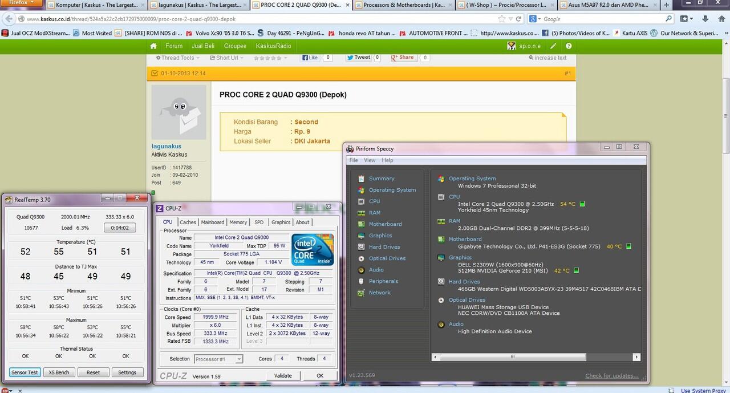Open the File menu in Speccy

[354, 160]
